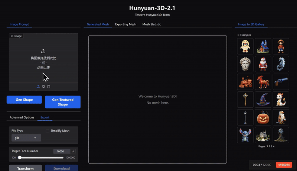
Task: Click the paste from clipboard icon
Action: pos(49,87)
